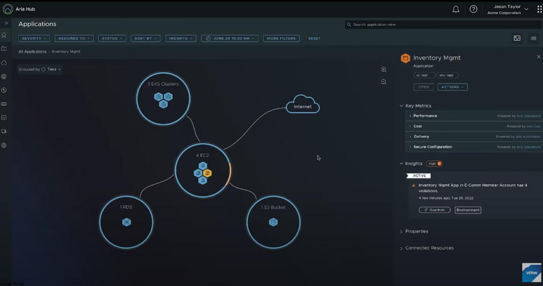The image size is (543, 286).
Task: Click the More Filters button
Action: tap(281, 38)
